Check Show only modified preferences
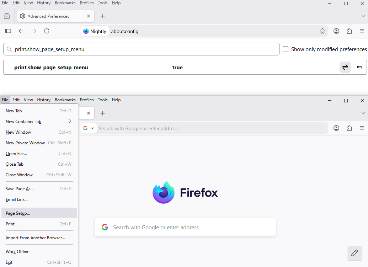Viewport: 368px width, 267px height. coord(286,49)
